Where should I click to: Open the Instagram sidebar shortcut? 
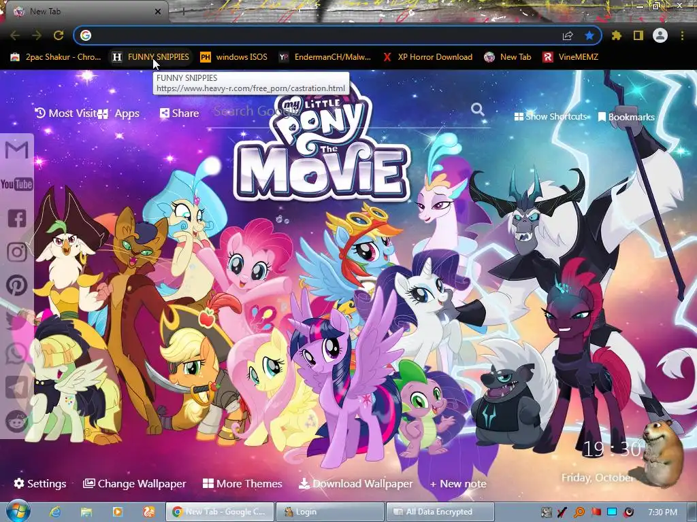tap(17, 252)
